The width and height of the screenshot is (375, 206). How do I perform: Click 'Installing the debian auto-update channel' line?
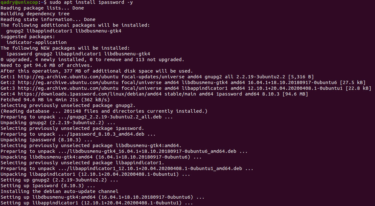59,191
